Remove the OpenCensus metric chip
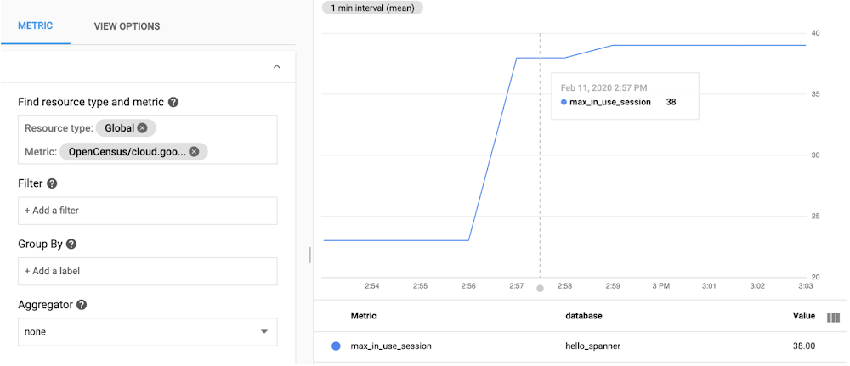The image size is (850, 366). pos(194,152)
